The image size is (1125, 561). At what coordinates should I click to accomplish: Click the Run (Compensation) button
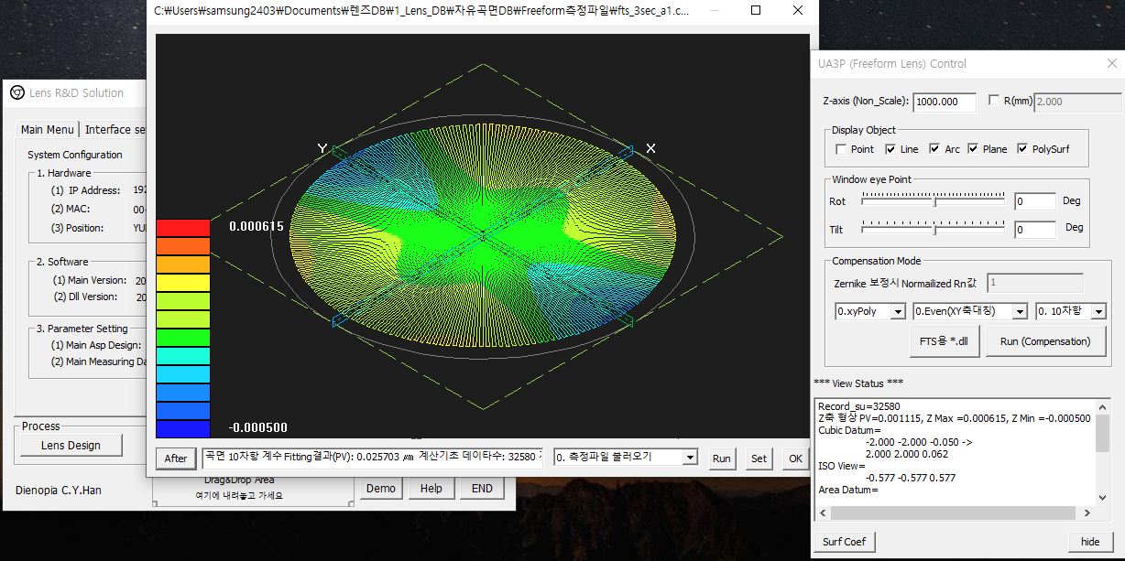point(1045,341)
